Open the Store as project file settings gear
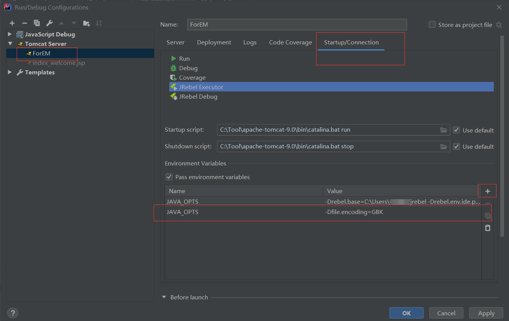Viewport: 509px width, 321px height. [x=499, y=25]
